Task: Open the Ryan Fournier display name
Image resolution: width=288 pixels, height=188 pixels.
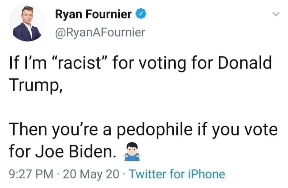Action: tap(93, 14)
